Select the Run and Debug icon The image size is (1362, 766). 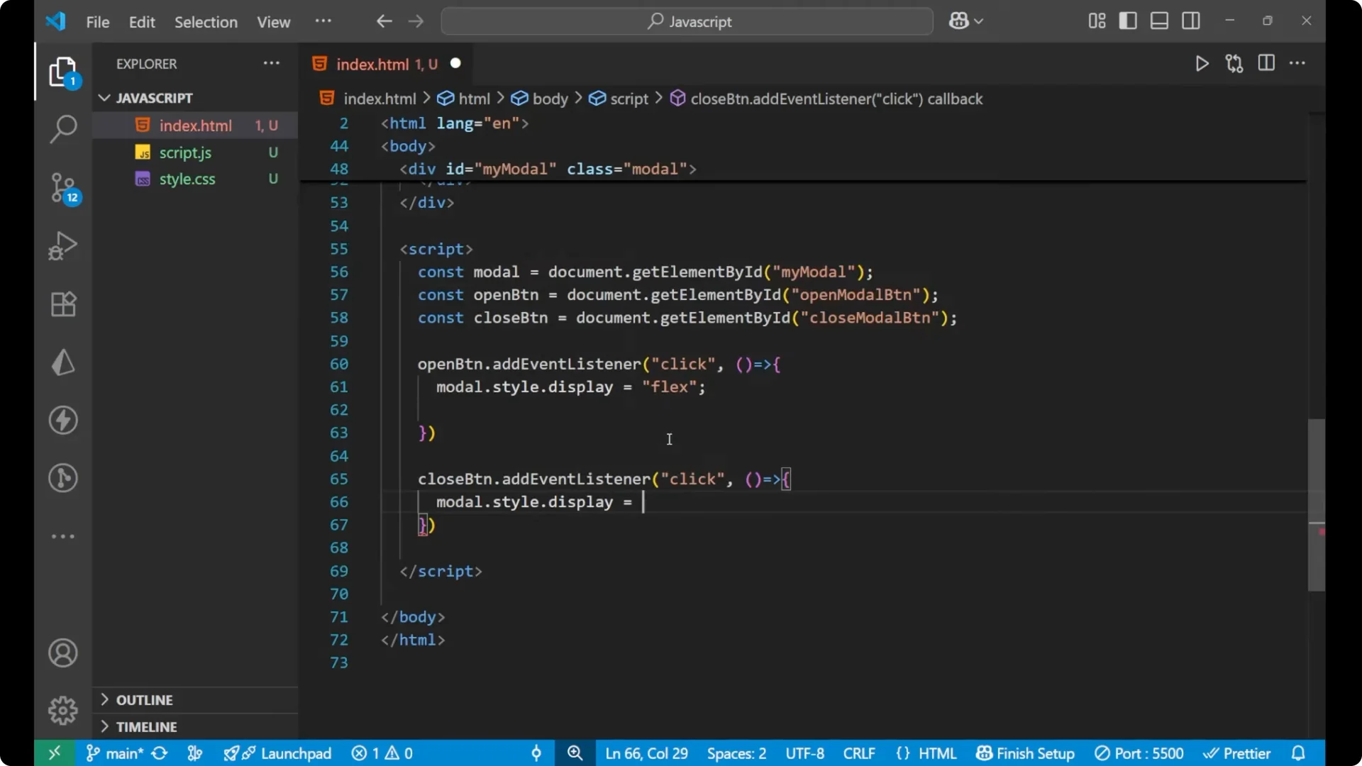pyautogui.click(x=62, y=246)
